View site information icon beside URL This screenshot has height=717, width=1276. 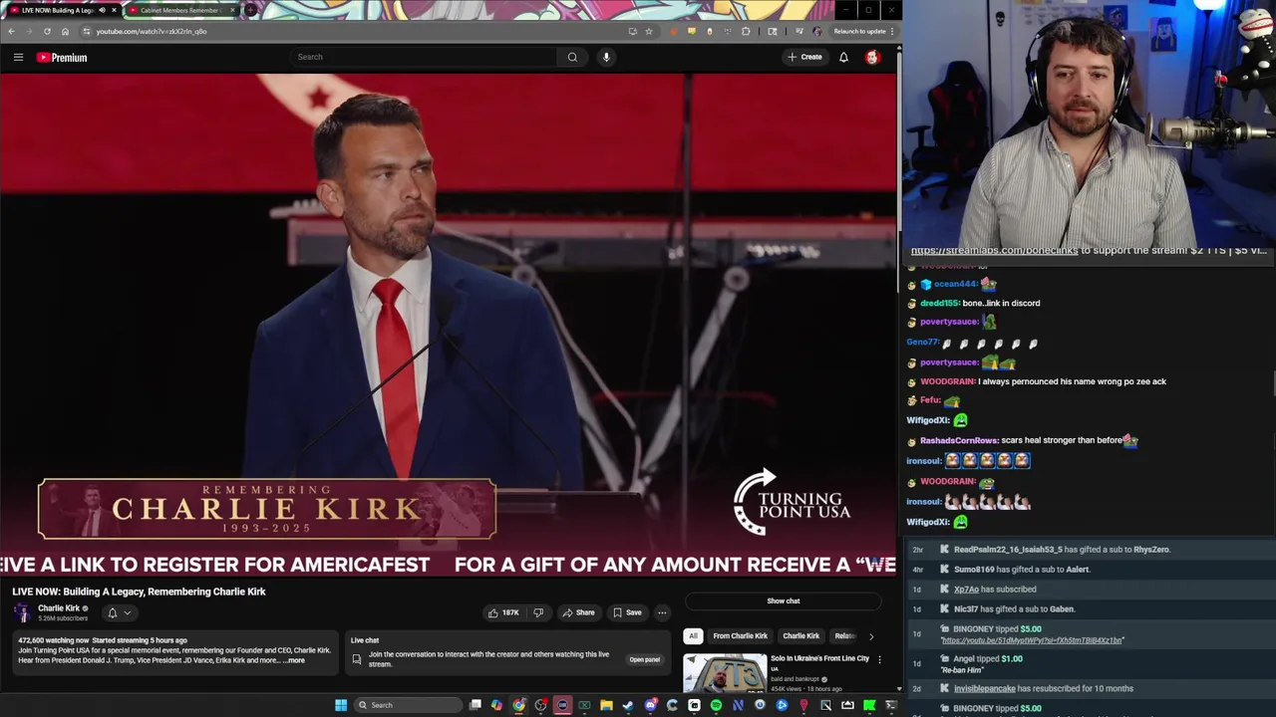(87, 31)
